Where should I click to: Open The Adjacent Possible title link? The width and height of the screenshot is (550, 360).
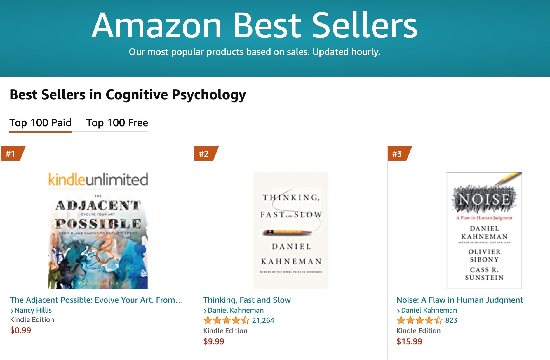coord(97,300)
